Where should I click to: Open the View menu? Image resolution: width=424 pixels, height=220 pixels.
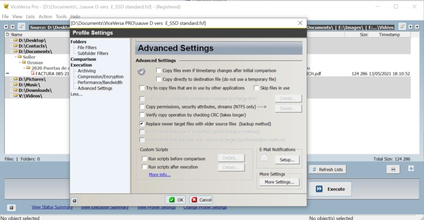tap(17, 16)
